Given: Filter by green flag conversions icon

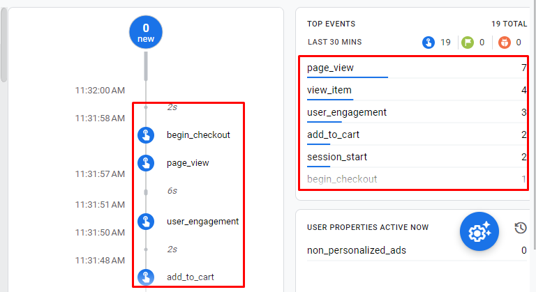Looking at the screenshot, I should click(x=468, y=43).
